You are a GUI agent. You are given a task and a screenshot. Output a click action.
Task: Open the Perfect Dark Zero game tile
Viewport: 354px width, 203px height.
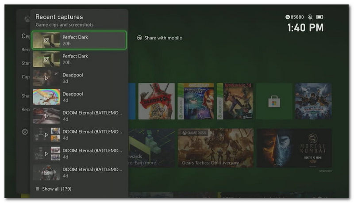[196, 101]
